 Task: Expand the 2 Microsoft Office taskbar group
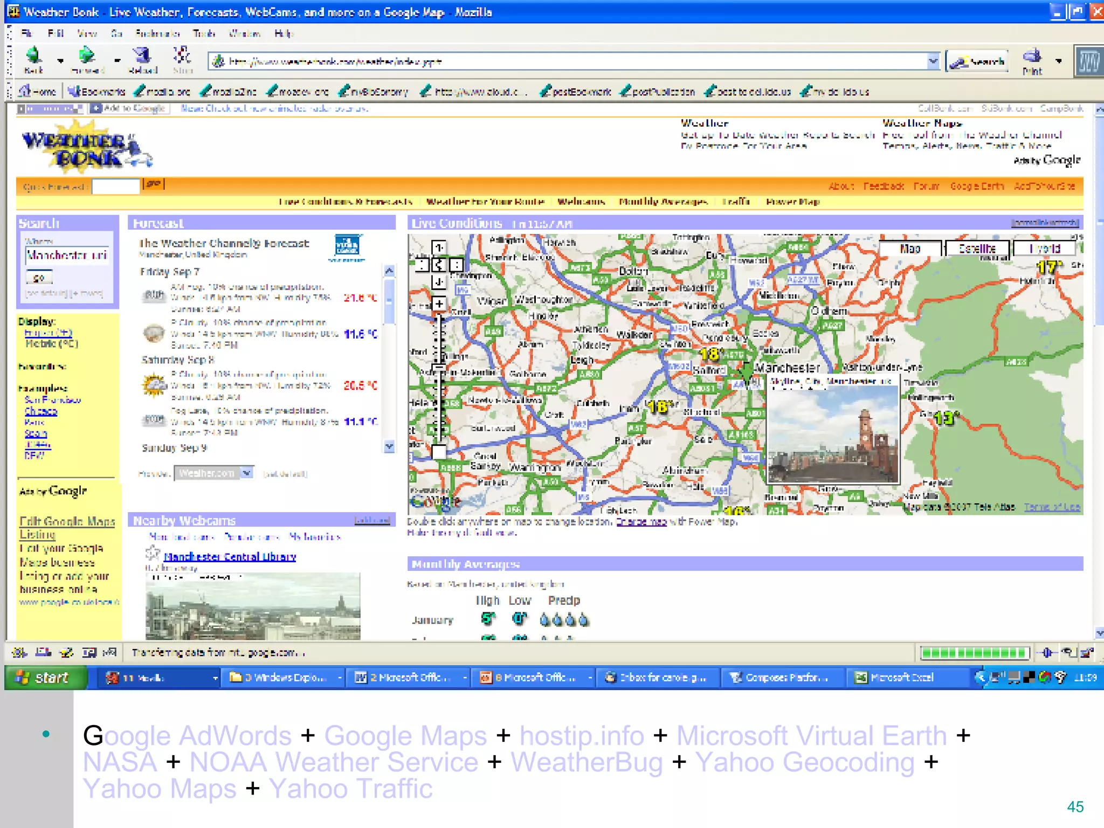pyautogui.click(x=409, y=678)
